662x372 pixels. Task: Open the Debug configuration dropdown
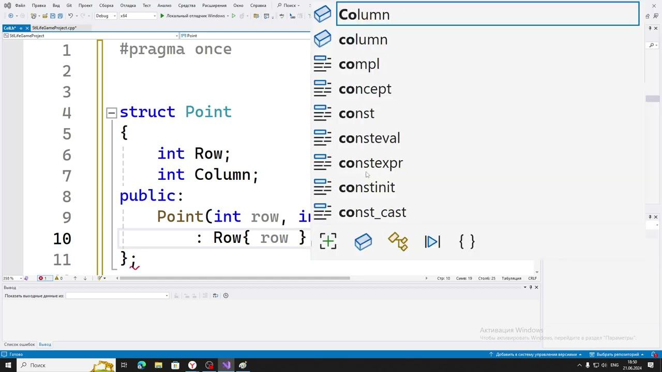(106, 16)
